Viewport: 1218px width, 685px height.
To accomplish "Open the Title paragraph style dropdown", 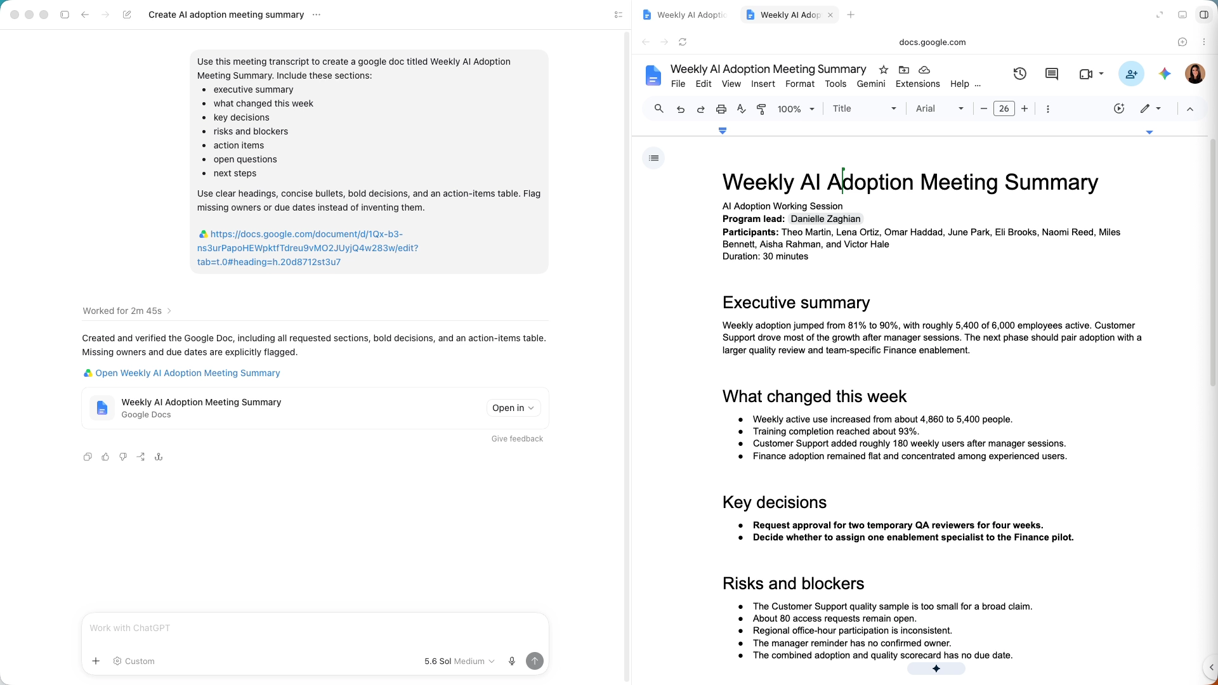I will (x=864, y=109).
